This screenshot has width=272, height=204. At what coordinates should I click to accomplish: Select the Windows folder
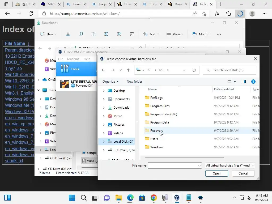[x=157, y=147]
